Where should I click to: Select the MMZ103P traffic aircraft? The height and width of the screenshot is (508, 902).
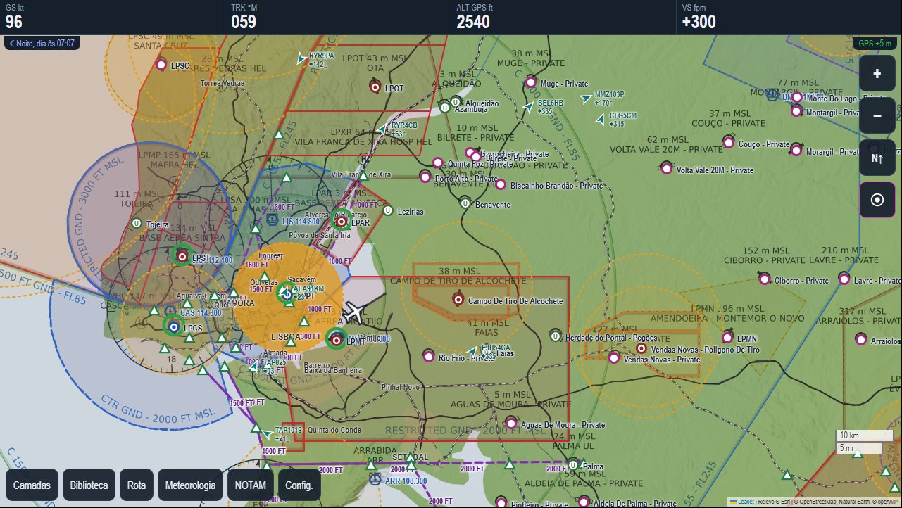tap(585, 99)
